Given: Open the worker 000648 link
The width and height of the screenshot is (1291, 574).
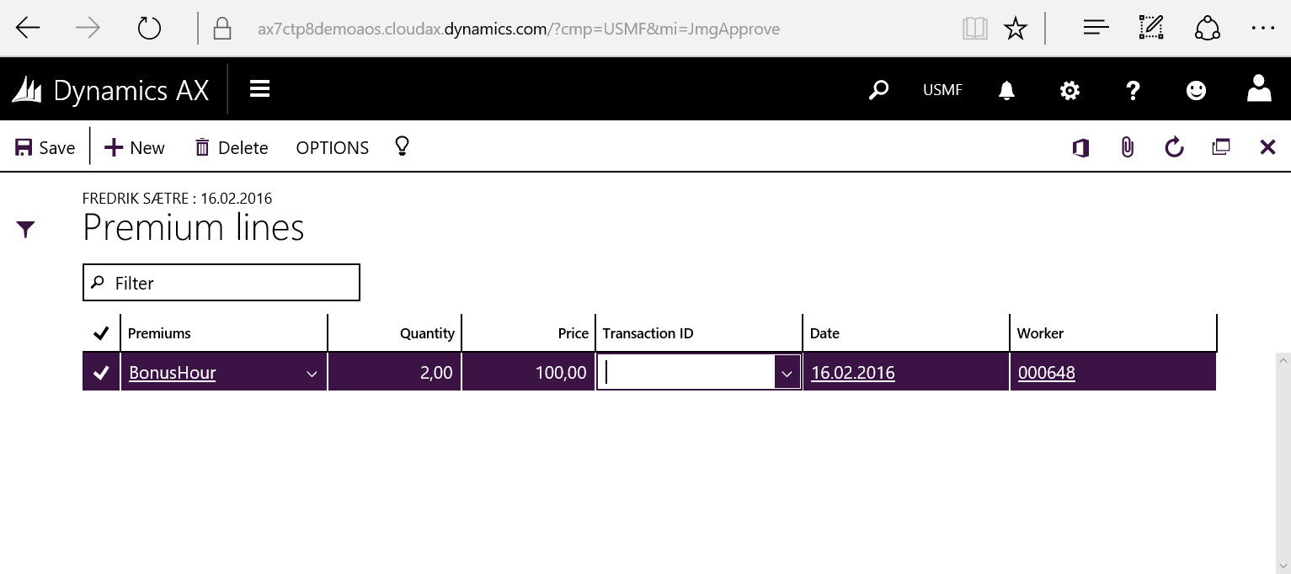Looking at the screenshot, I should pos(1046,373).
